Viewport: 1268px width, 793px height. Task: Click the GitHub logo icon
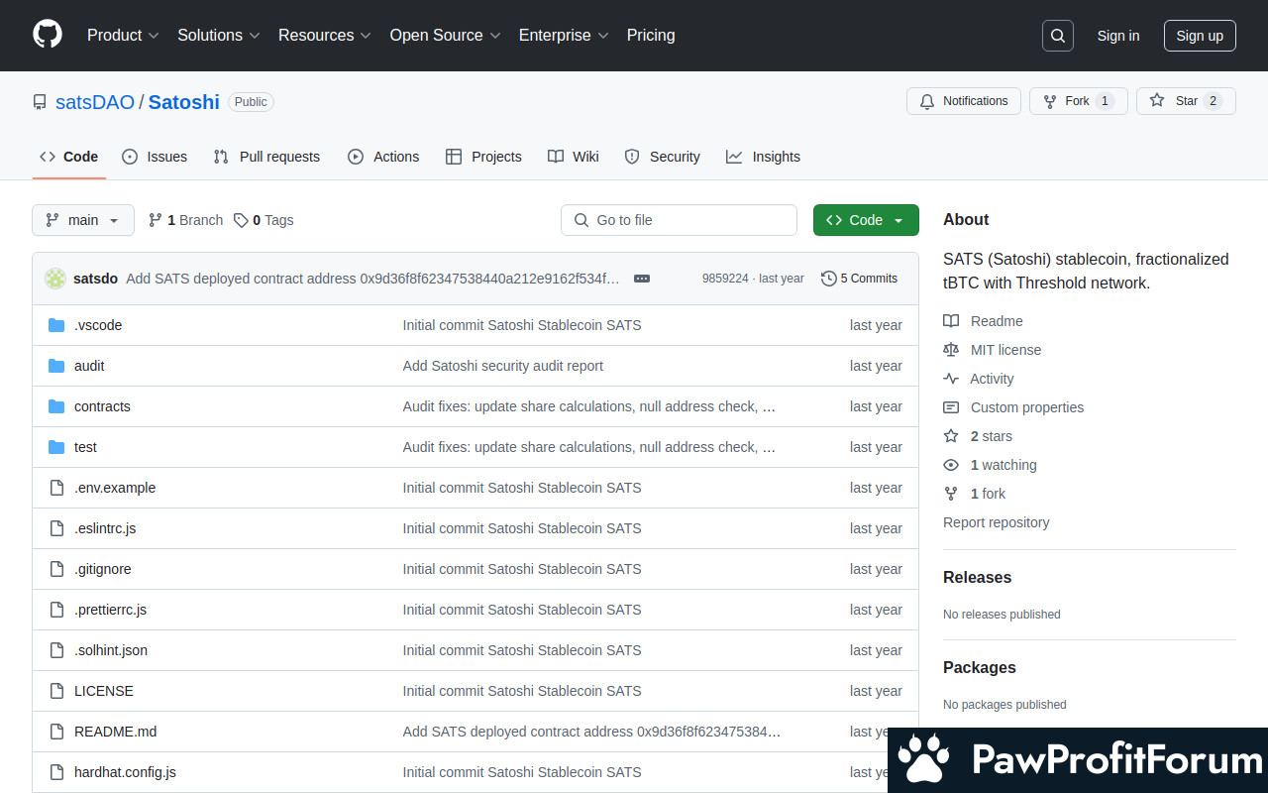48,35
